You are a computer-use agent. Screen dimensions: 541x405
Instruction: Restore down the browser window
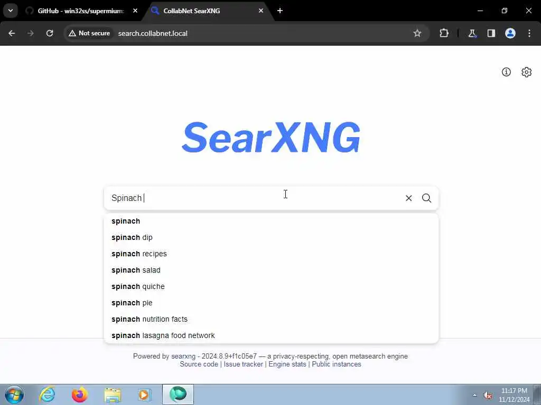click(505, 11)
